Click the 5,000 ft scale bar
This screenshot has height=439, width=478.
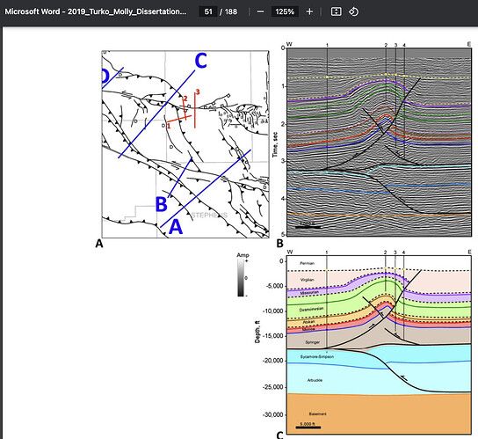pyautogui.click(x=308, y=426)
